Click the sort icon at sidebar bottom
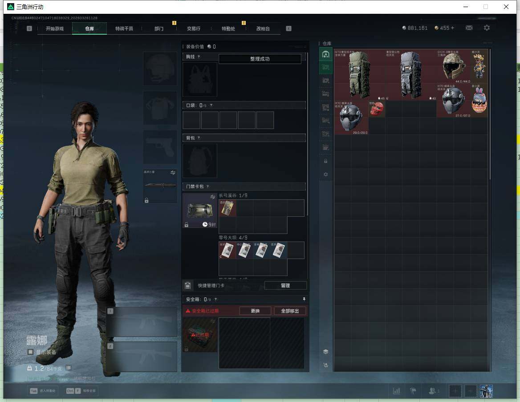 click(x=325, y=365)
